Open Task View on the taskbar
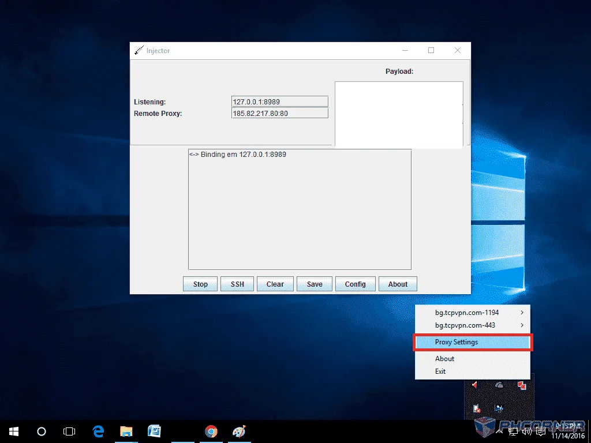591x443 pixels. point(69,431)
